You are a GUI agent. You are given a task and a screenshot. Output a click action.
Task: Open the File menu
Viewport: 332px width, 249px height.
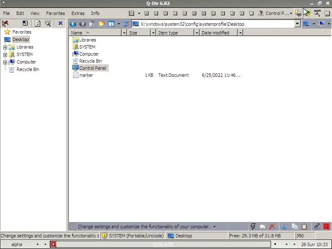pos(6,13)
